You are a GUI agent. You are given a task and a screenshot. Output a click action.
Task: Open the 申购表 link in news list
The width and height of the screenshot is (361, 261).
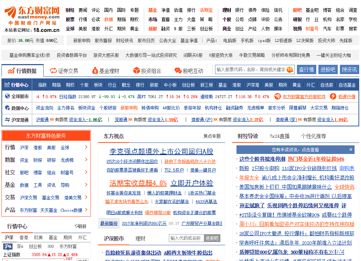click(347, 168)
